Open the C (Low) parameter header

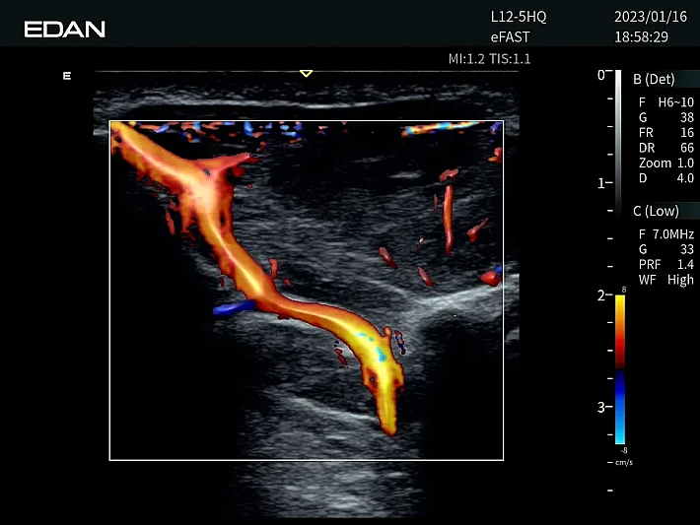click(x=656, y=212)
